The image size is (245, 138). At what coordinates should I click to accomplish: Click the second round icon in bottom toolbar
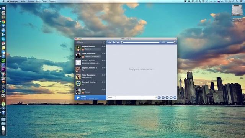pyautogui.click(x=163, y=97)
